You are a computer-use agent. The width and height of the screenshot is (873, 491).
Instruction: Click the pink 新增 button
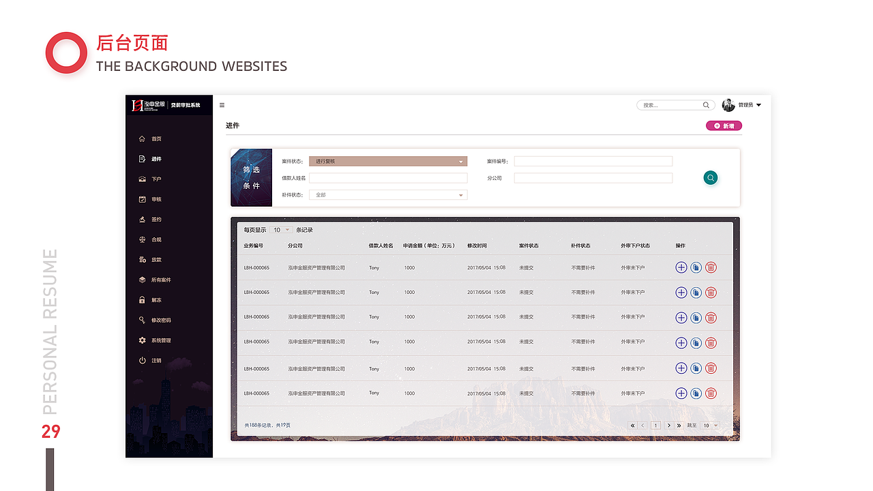[724, 126]
